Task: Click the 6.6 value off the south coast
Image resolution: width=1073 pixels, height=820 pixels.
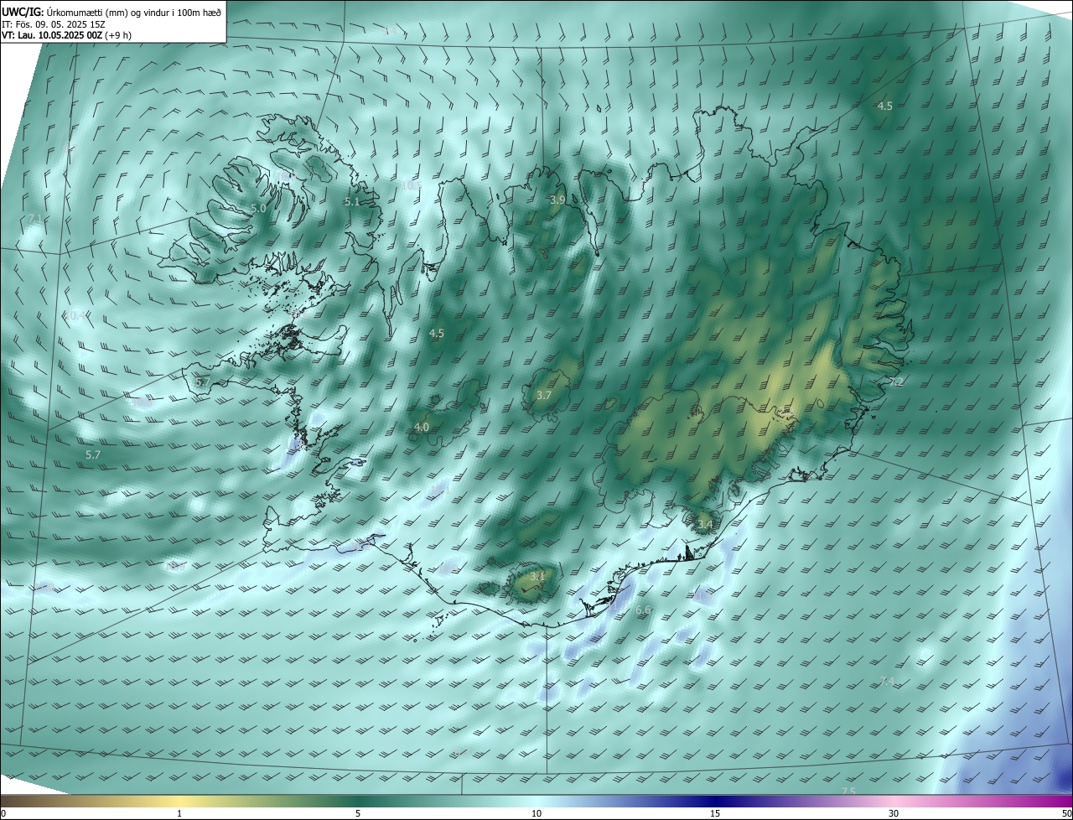Action: coord(643,610)
